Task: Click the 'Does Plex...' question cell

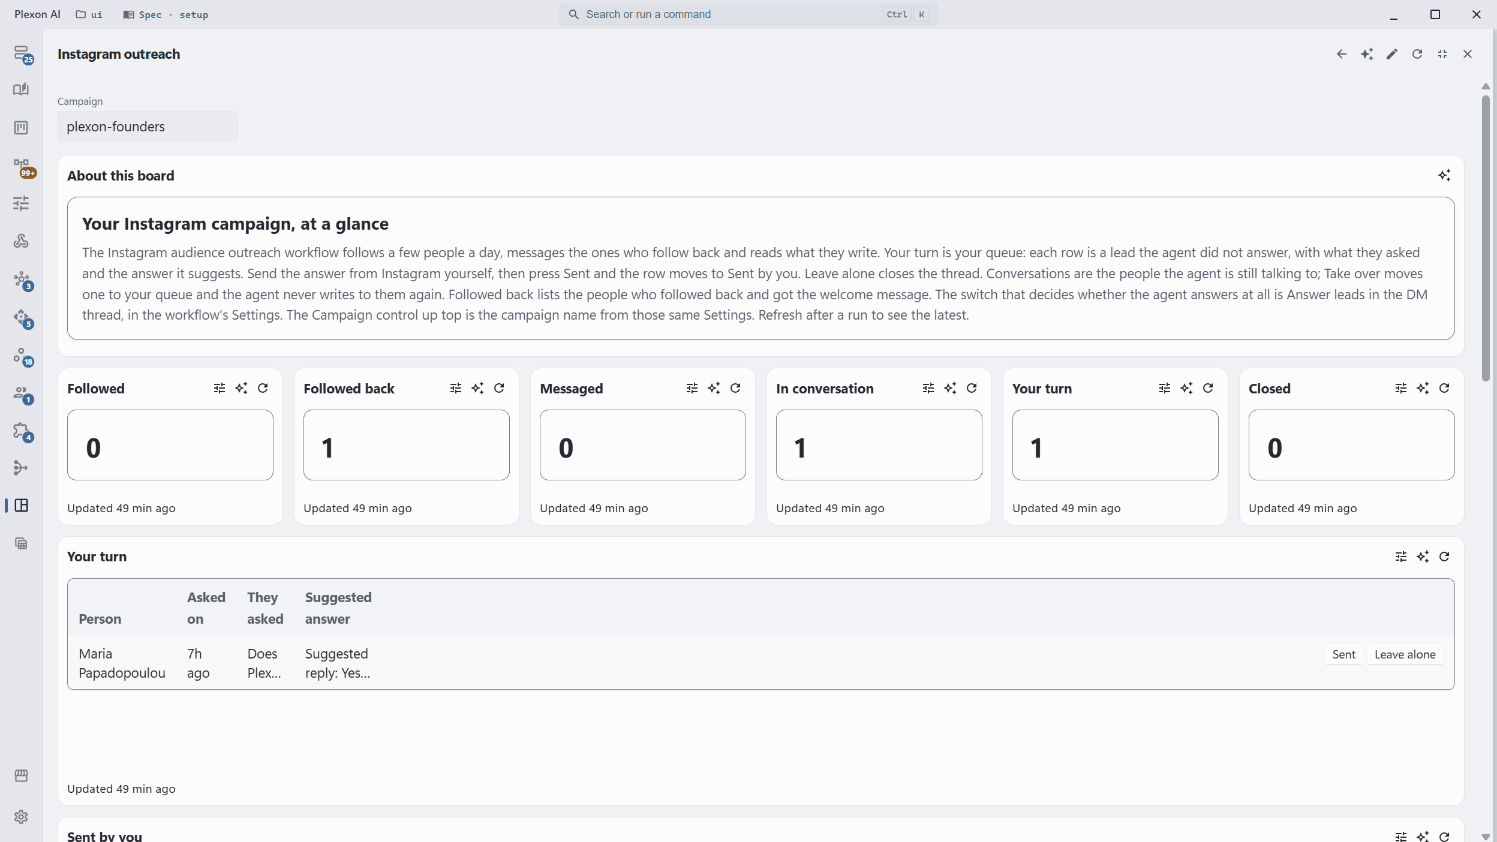Action: (x=264, y=663)
